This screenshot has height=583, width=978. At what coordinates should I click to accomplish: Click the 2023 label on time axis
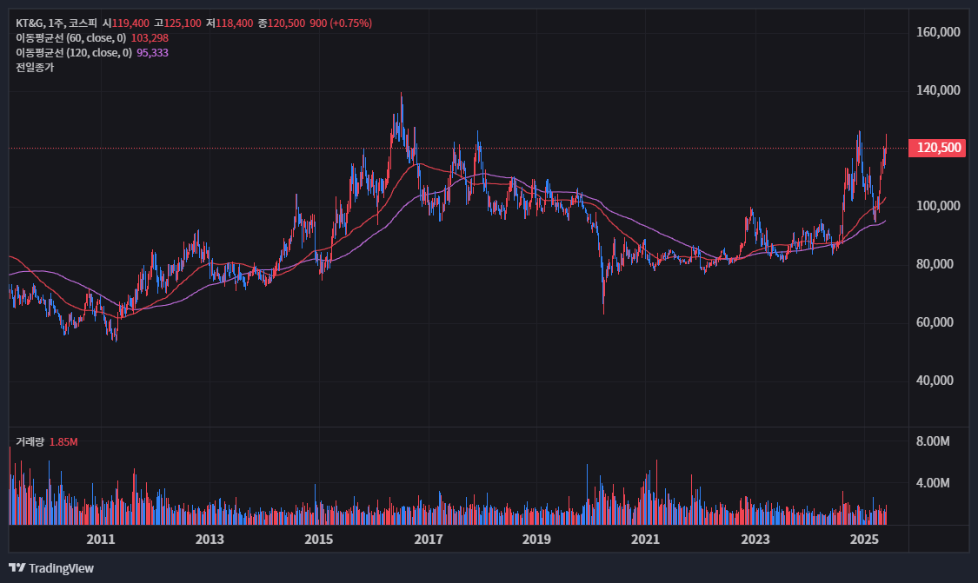pos(755,540)
